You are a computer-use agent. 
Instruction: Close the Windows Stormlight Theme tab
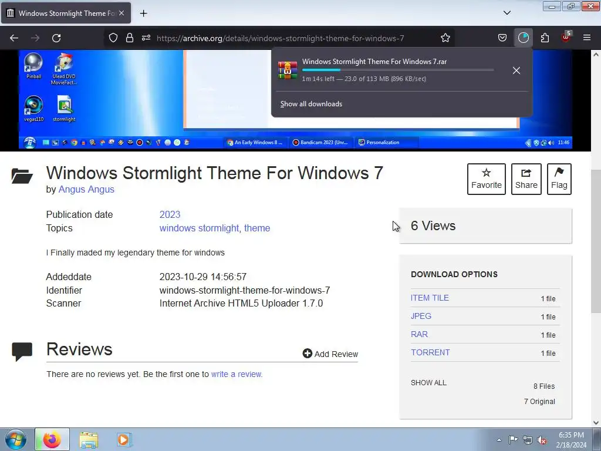(x=121, y=13)
